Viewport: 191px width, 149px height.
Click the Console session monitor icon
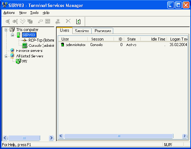click(25, 45)
